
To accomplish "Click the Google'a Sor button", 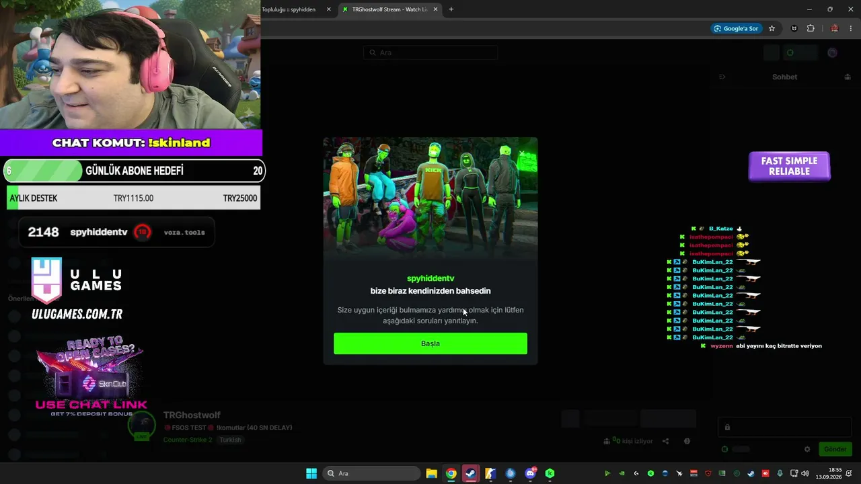I will click(x=736, y=28).
